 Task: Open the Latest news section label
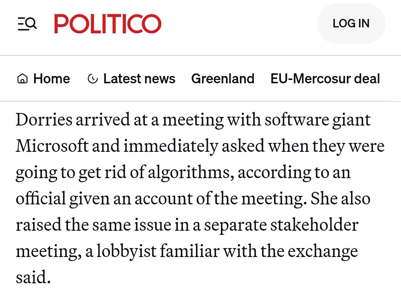pyautogui.click(x=139, y=79)
